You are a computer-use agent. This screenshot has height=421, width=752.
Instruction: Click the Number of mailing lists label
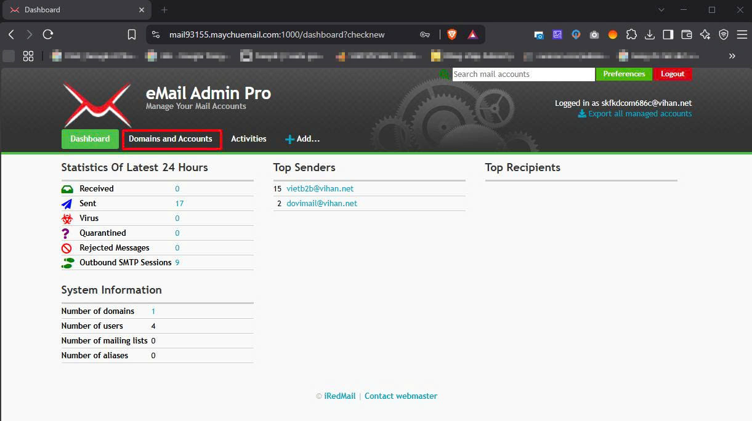(x=105, y=341)
